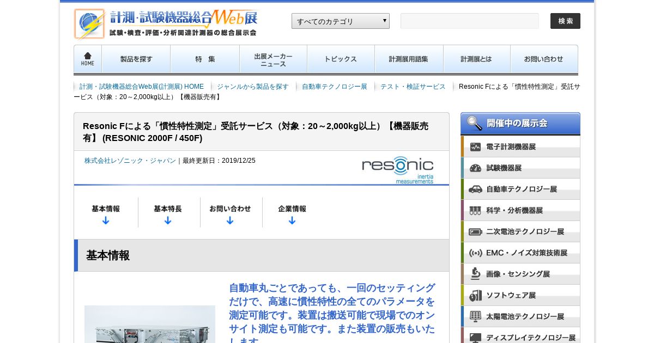This screenshot has width=654, height=343.
Task: Open the すべてのカテゴリ dropdown
Action: click(341, 21)
